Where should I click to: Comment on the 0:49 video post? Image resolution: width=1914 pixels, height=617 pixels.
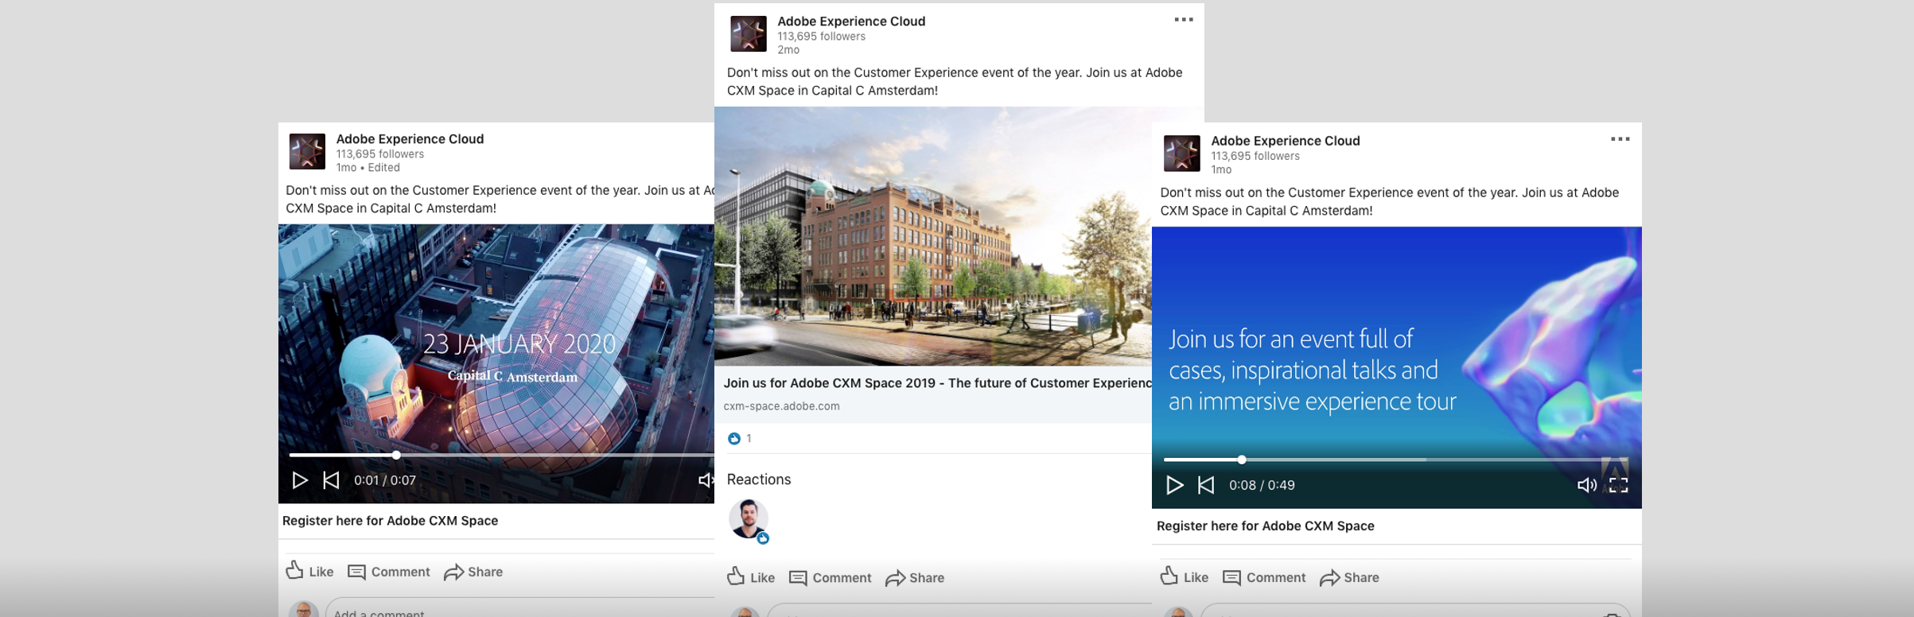pos(1264,578)
